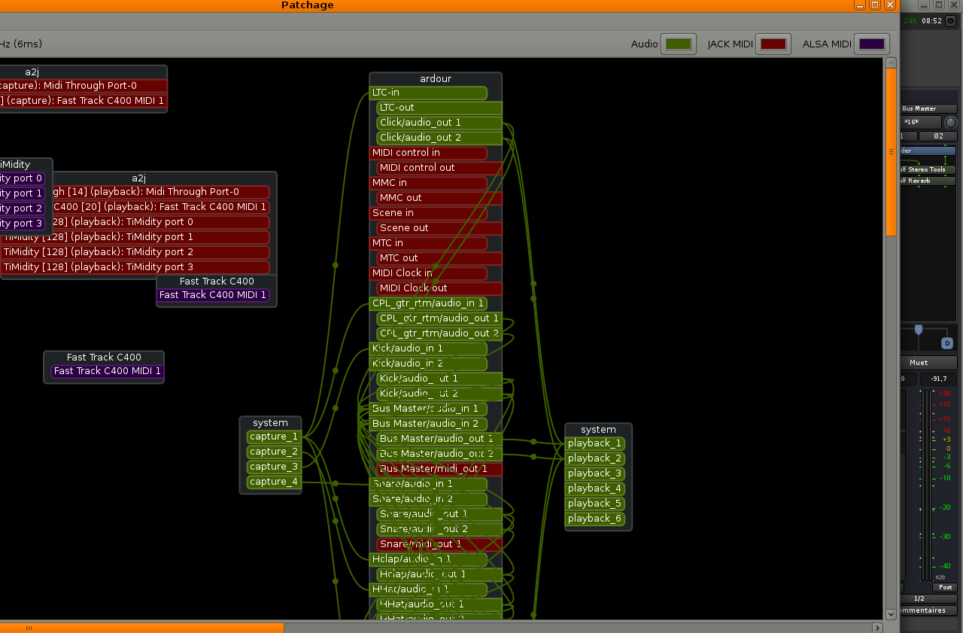
Task: Select the Fader processor row in Ardour
Action: pyautogui.click(x=928, y=151)
